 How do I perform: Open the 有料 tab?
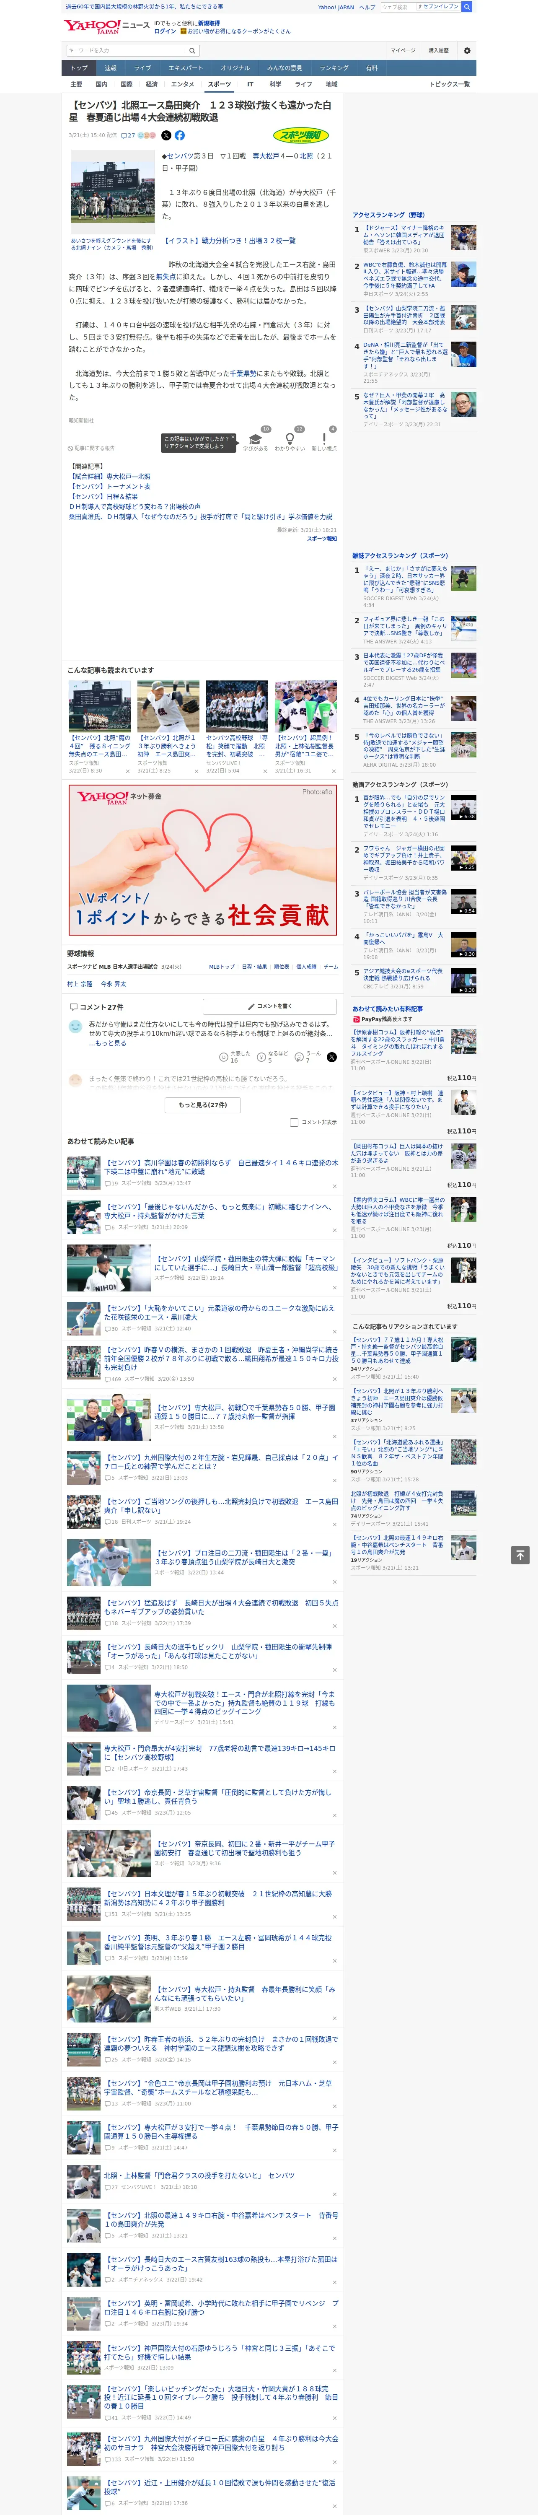click(372, 68)
